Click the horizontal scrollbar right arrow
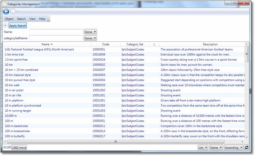This screenshot has height=156, width=255. pyautogui.click(x=242, y=141)
